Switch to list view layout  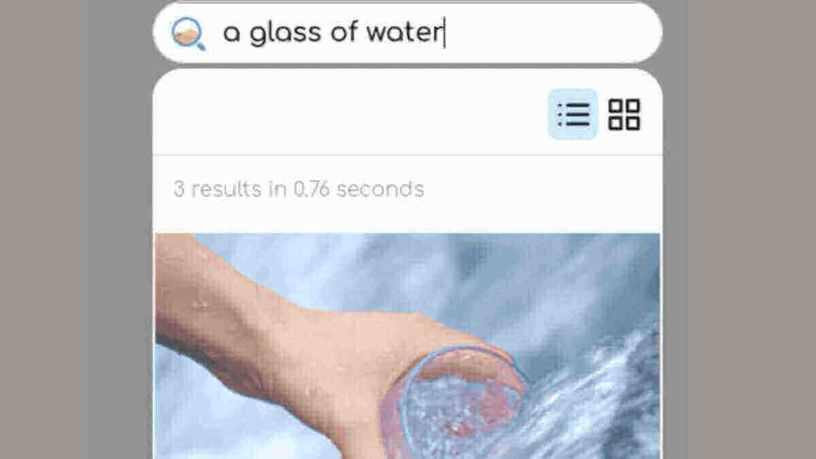(573, 114)
